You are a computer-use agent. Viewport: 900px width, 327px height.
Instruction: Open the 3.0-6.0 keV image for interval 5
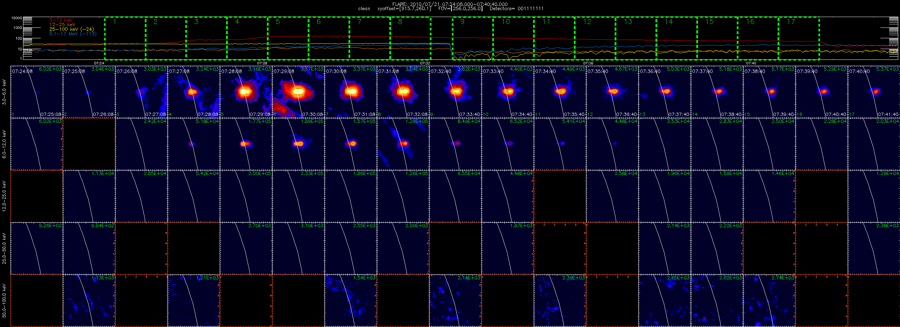click(x=246, y=91)
